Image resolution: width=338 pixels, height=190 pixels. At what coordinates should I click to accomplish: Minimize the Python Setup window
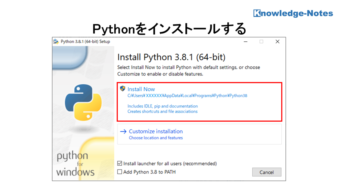point(245,42)
